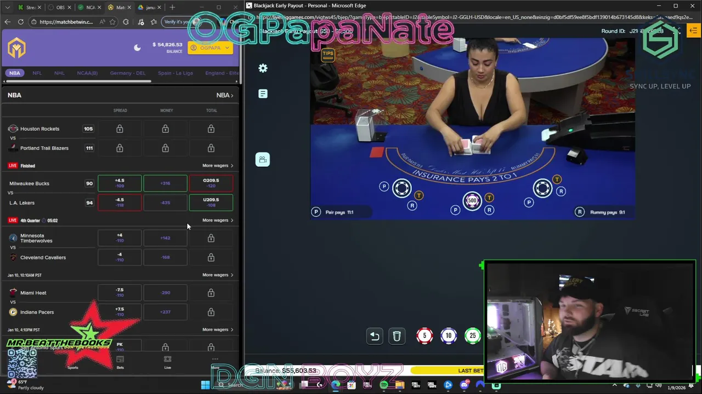
Task: Select the NCAA(B) sport tab
Action: pyautogui.click(x=87, y=73)
